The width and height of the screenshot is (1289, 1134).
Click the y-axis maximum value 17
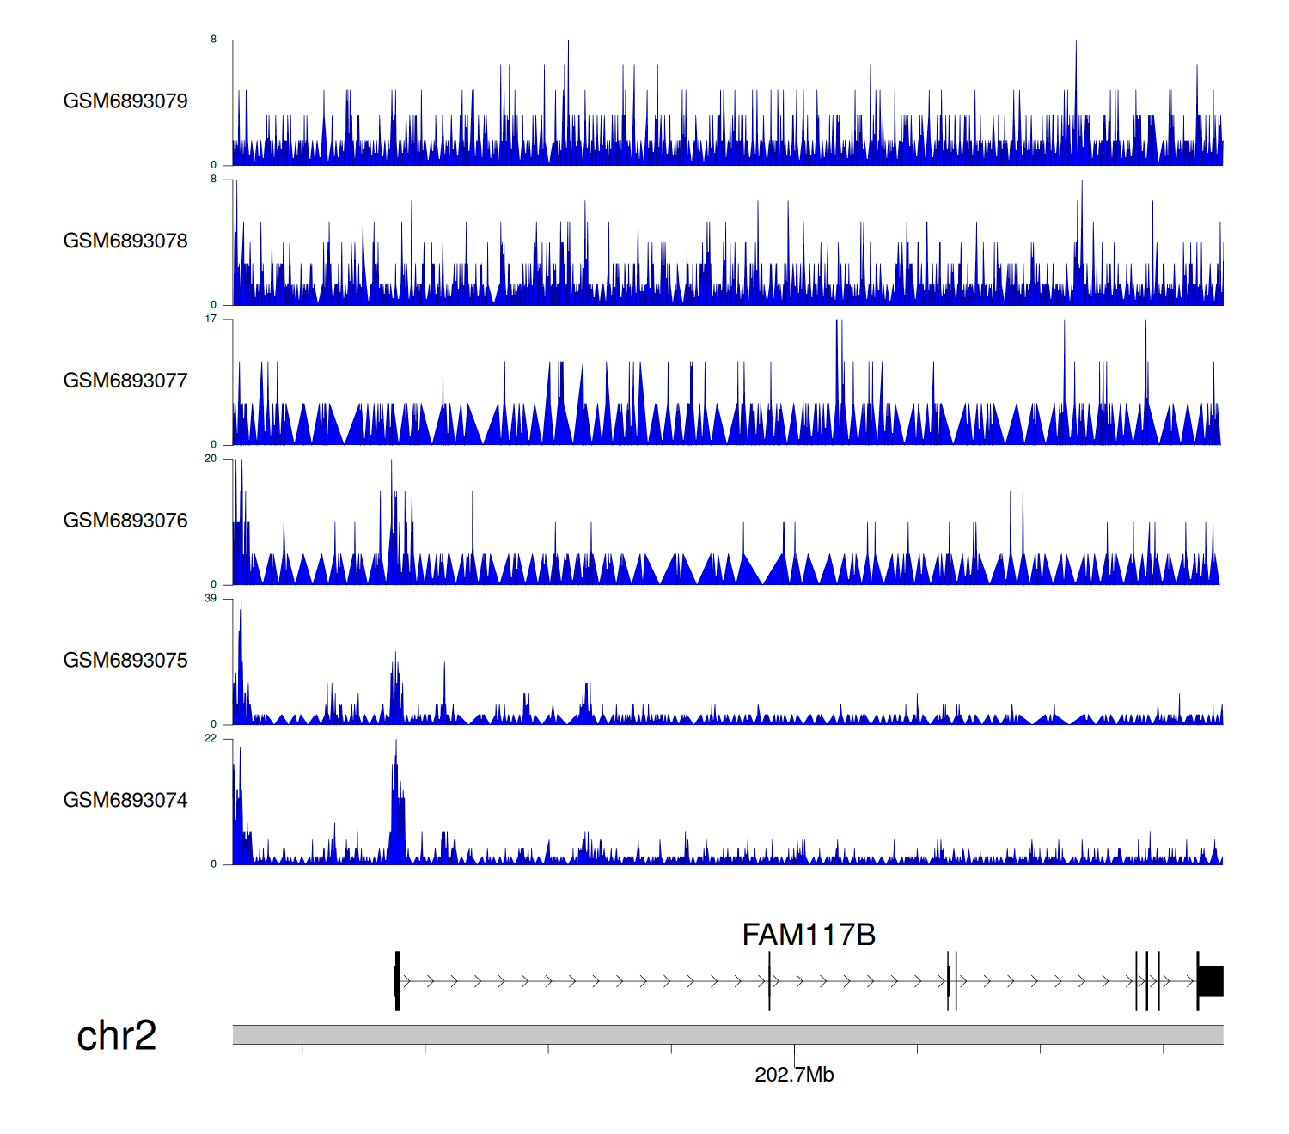(211, 319)
